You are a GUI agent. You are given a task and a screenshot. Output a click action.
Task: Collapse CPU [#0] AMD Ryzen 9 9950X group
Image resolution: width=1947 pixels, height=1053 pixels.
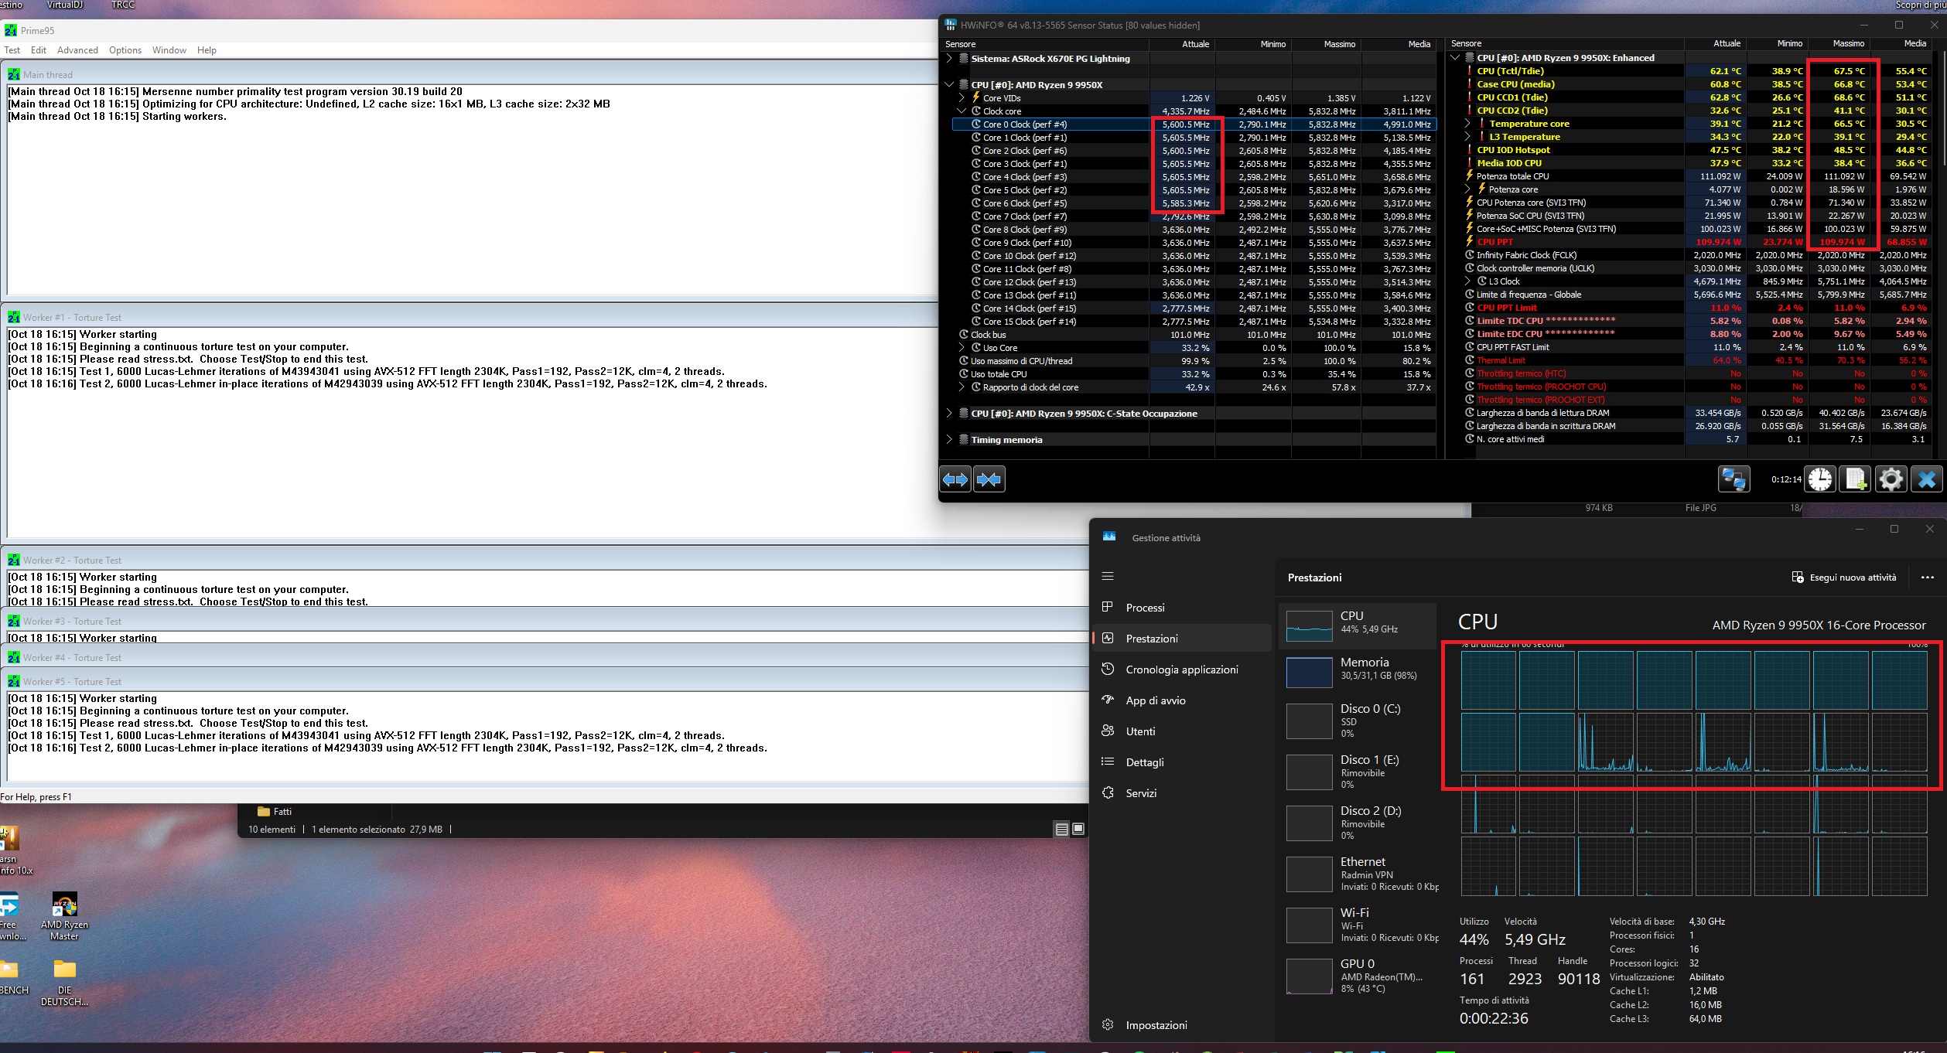949,85
